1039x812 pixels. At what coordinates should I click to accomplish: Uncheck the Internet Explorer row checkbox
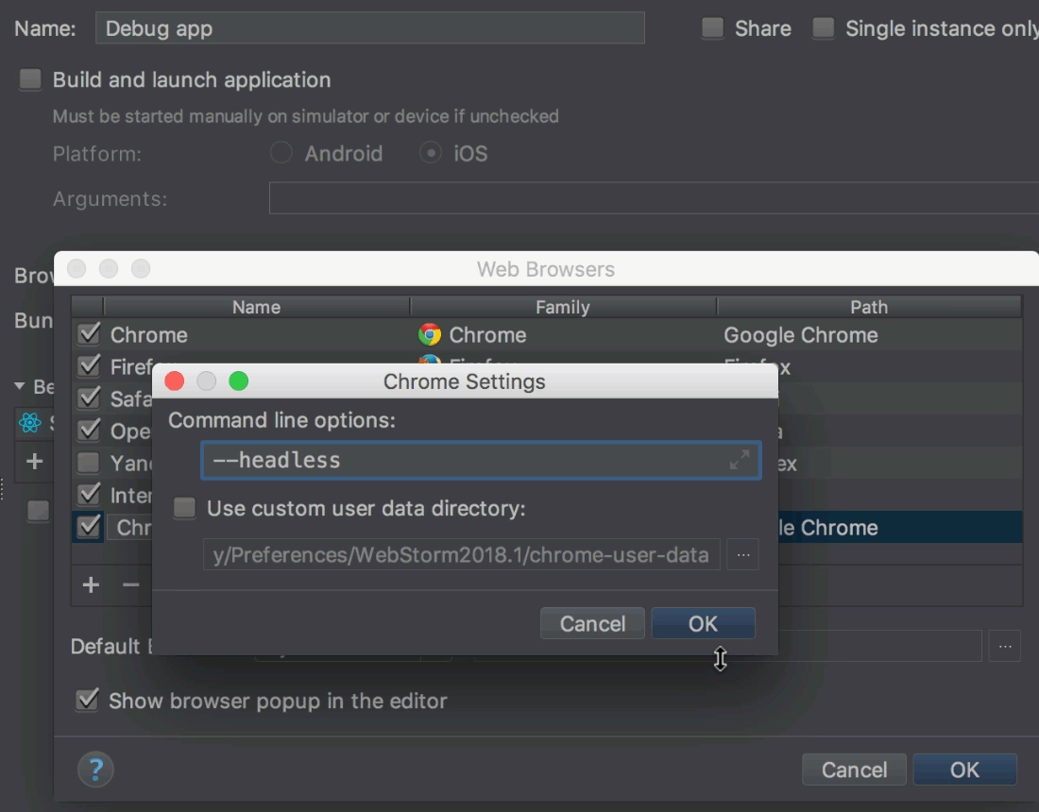pyautogui.click(x=88, y=495)
